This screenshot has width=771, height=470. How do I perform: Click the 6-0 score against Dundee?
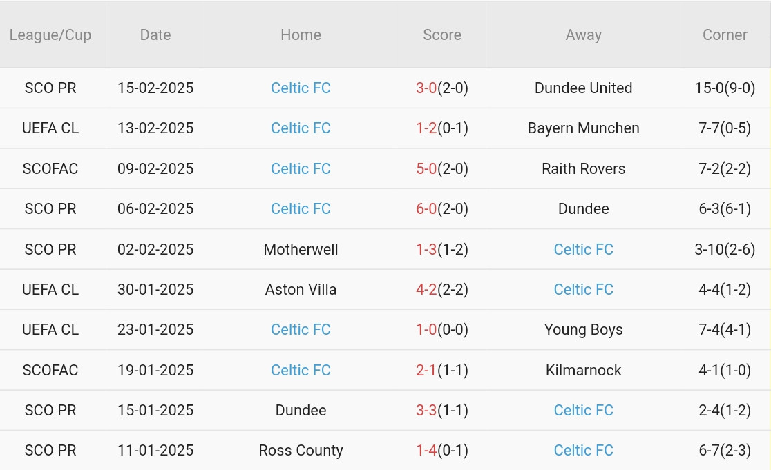click(426, 208)
